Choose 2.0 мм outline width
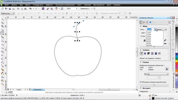 tap(155, 36)
